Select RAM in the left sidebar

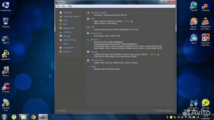(x=65, y=24)
